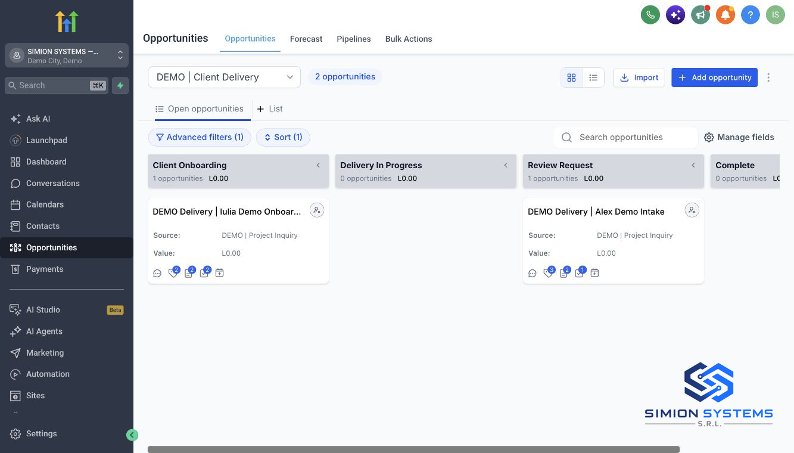The image size is (794, 453).
Task: Open Advanced filters (1)
Action: [200, 137]
